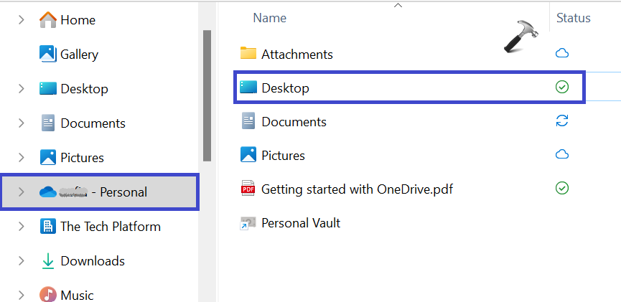
Task: Click the PDF icon for Getting started file
Action: [x=248, y=189]
